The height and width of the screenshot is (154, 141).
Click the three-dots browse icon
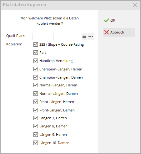(x=91, y=36)
